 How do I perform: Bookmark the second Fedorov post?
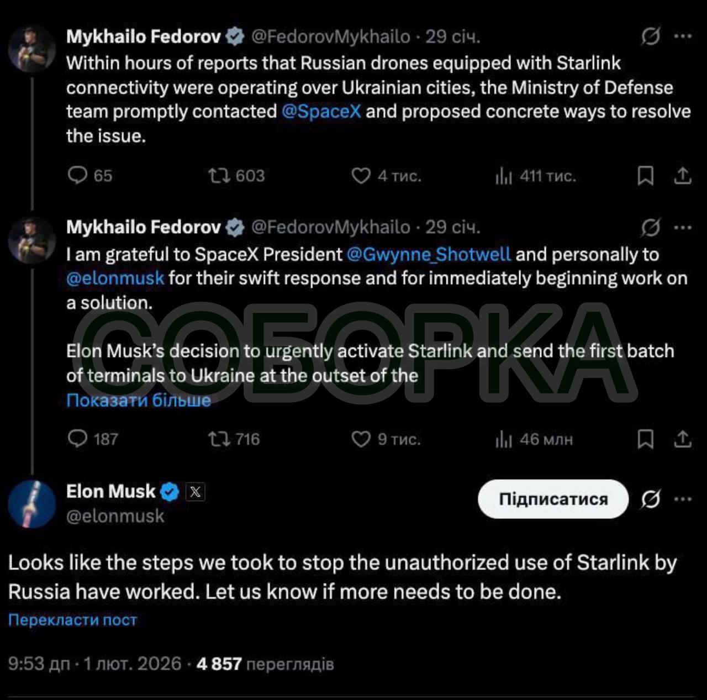click(x=645, y=439)
